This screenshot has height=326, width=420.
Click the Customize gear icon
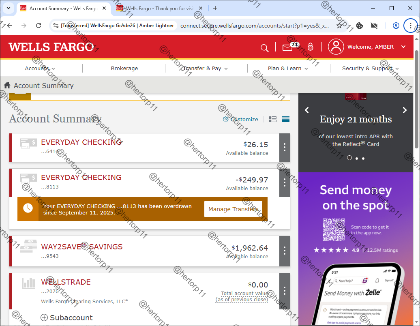(225, 119)
